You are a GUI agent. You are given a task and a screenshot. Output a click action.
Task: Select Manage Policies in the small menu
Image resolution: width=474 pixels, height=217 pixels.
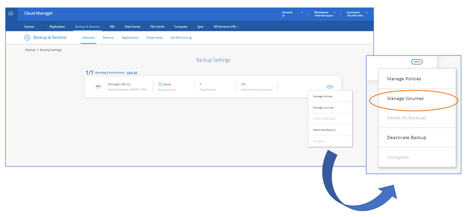click(323, 97)
